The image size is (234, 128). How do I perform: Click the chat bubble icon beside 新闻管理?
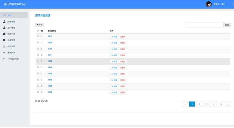click(4, 40)
